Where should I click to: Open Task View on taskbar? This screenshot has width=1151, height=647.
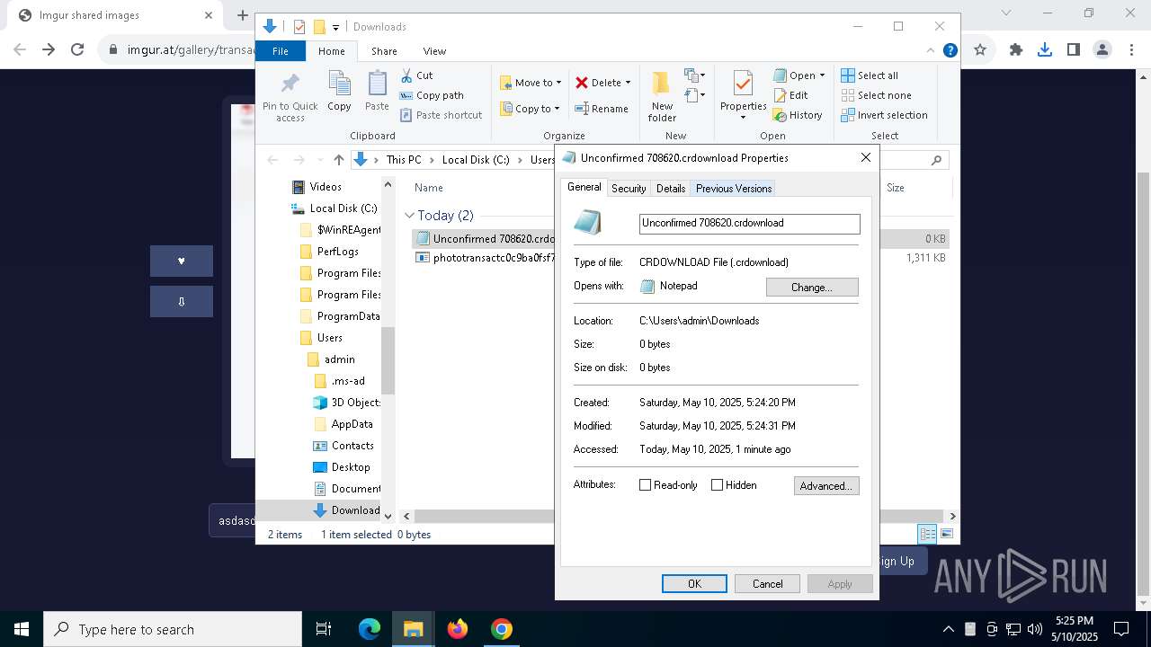pos(324,629)
